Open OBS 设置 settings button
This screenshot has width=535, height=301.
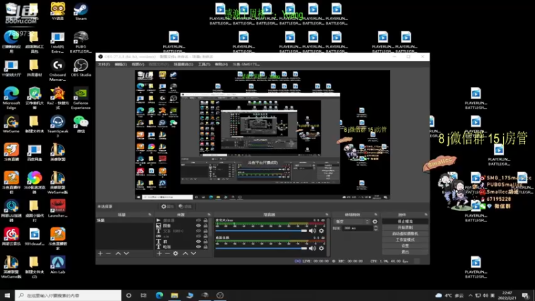(x=405, y=246)
